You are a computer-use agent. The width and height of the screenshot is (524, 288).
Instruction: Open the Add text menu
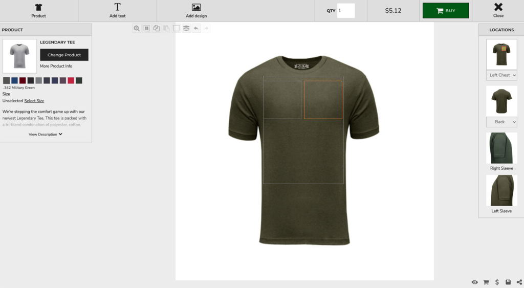[117, 11]
